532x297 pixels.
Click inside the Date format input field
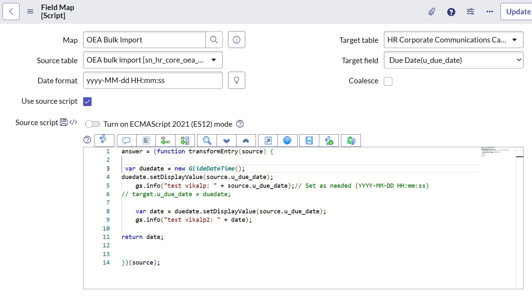pyautogui.click(x=153, y=80)
